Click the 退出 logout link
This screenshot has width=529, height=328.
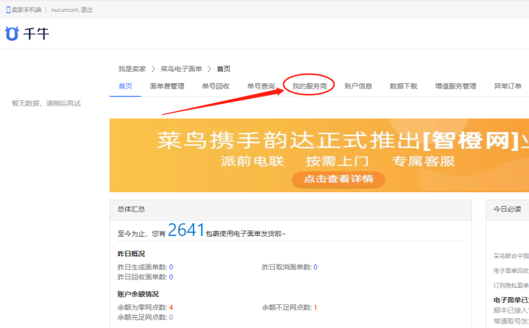pos(87,10)
